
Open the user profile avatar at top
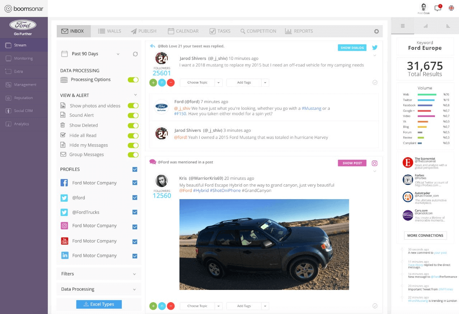[x=424, y=7]
